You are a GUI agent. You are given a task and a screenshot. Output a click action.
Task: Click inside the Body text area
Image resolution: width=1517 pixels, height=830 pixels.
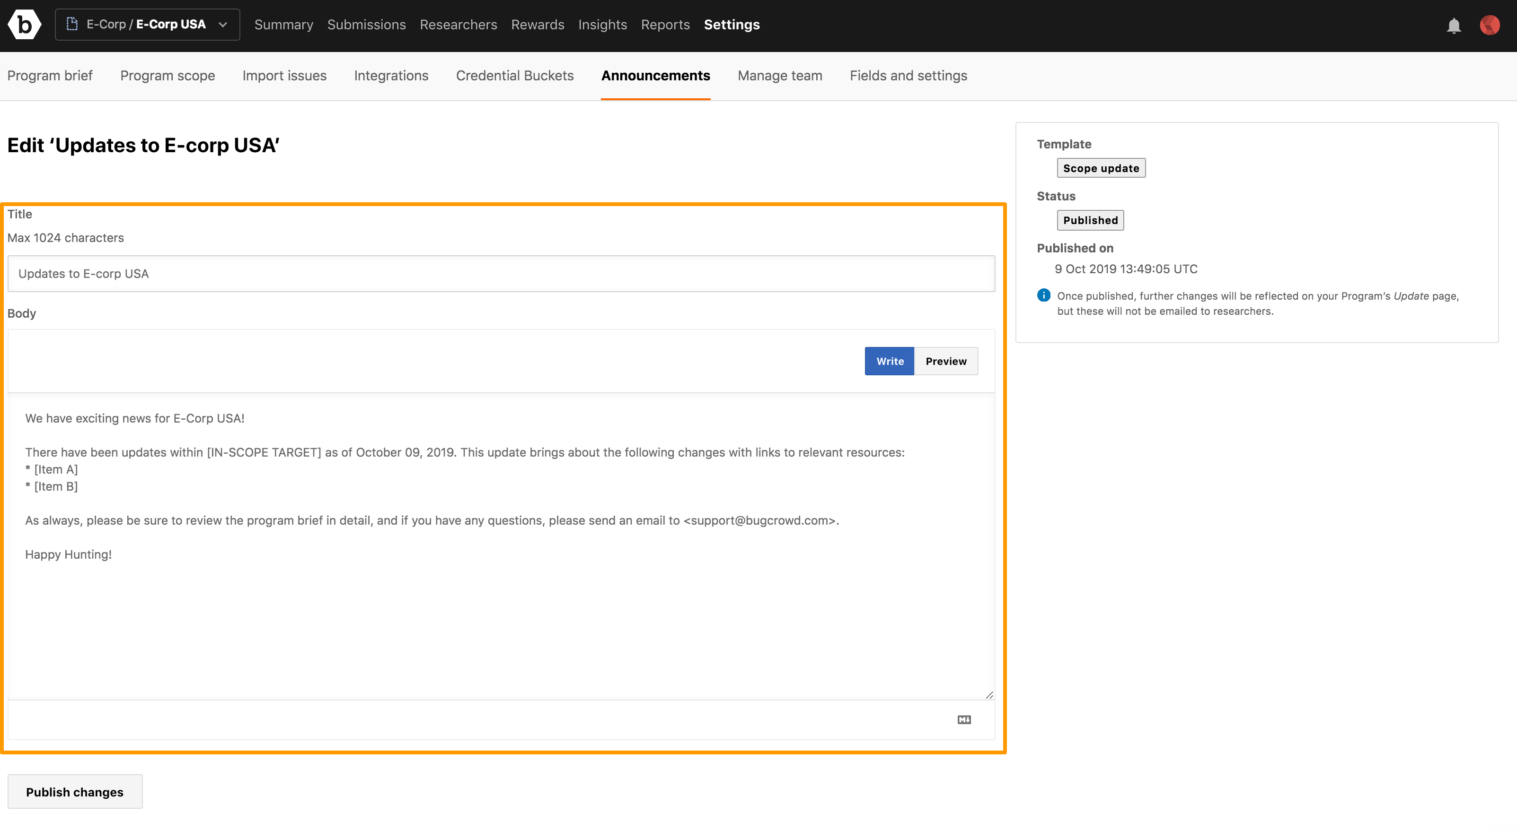point(501,546)
